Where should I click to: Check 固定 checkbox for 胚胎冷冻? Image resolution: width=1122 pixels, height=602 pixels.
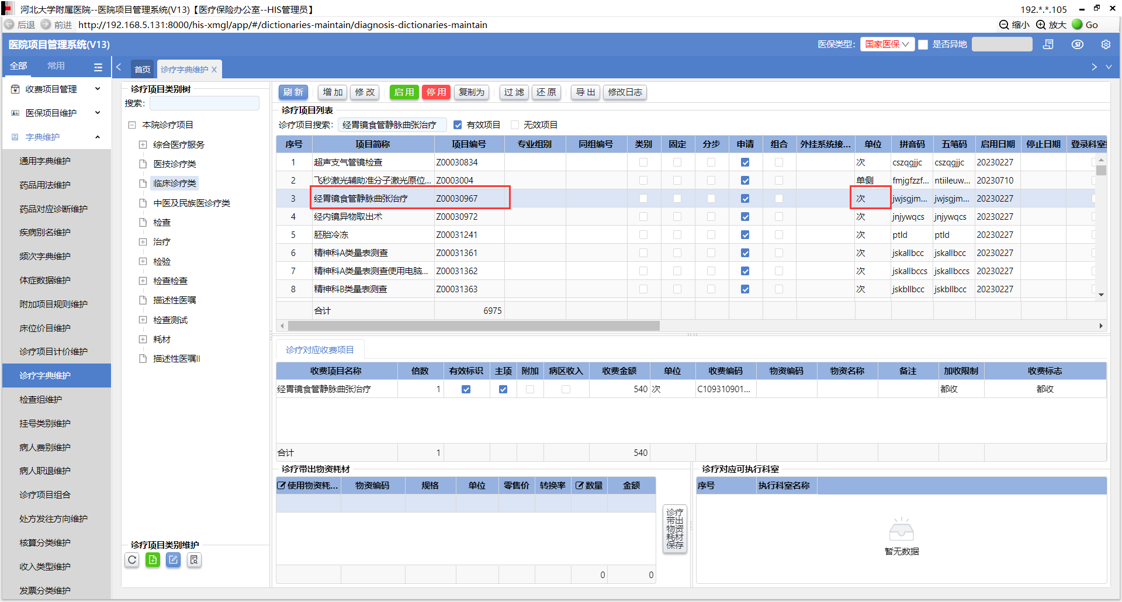[677, 235]
